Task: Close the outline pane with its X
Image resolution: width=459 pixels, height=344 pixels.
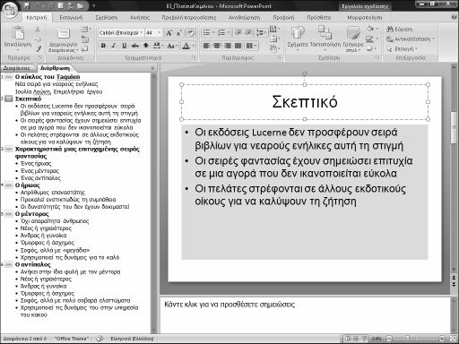Action: pos(152,68)
